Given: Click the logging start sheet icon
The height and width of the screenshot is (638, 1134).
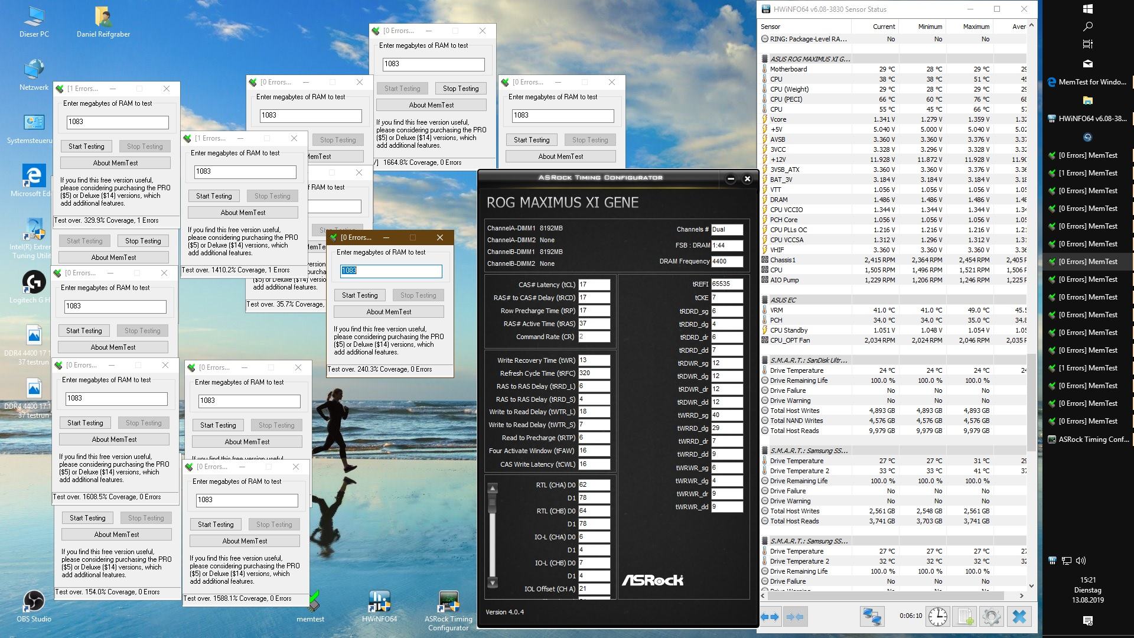Looking at the screenshot, I should pyautogui.click(x=965, y=617).
